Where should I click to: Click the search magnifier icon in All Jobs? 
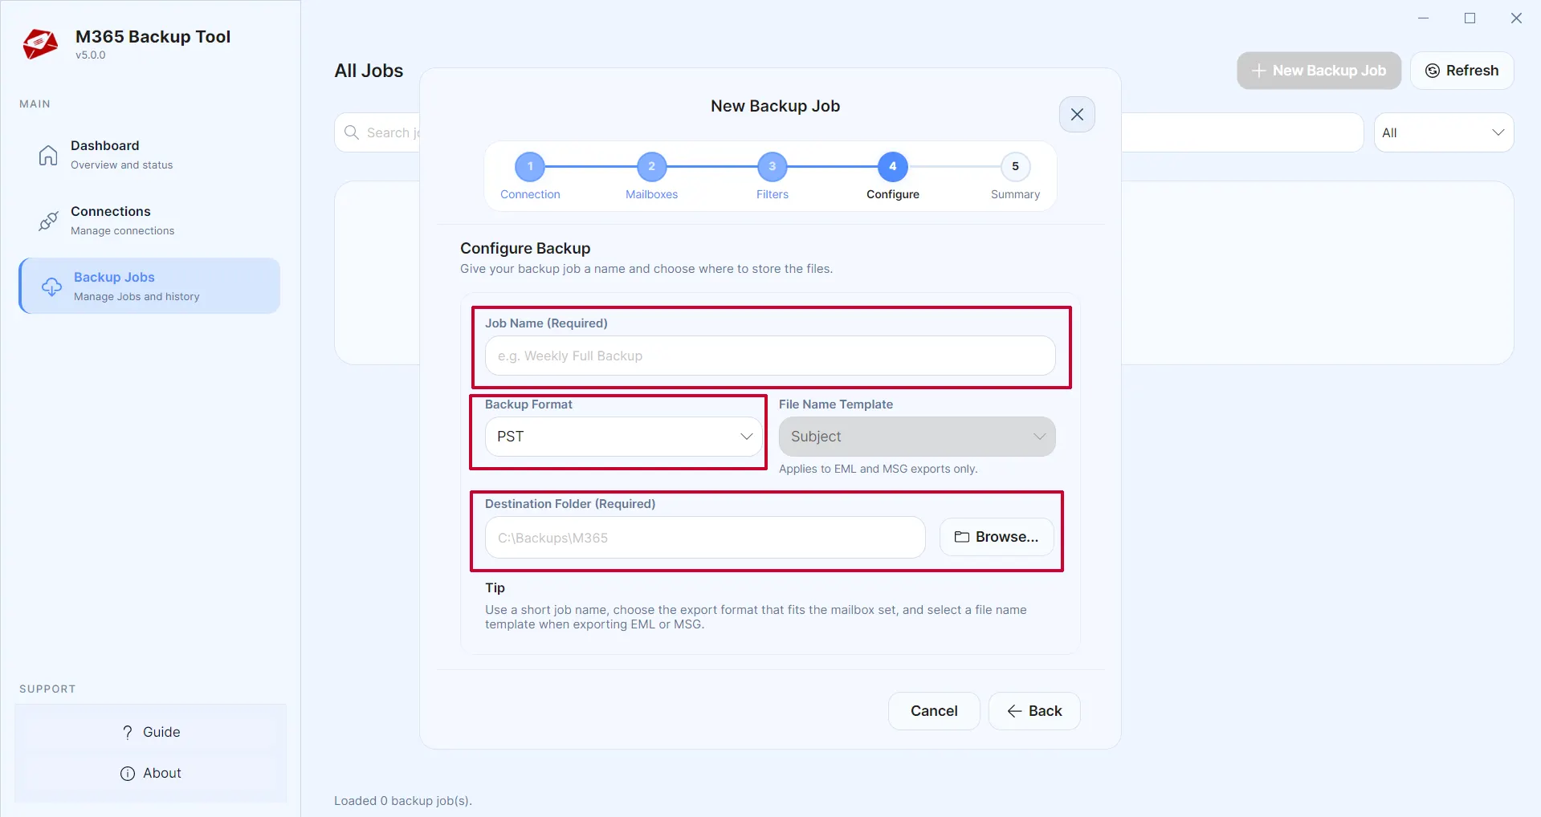(x=352, y=132)
